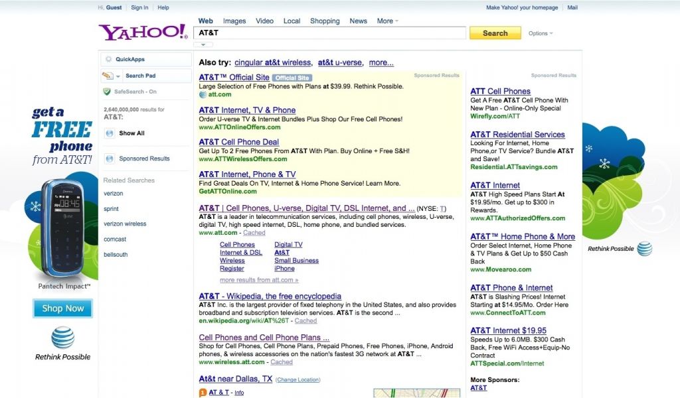Click the AT&T globe icon next to att.com
Viewport: 680px width, 398px height.
point(203,95)
